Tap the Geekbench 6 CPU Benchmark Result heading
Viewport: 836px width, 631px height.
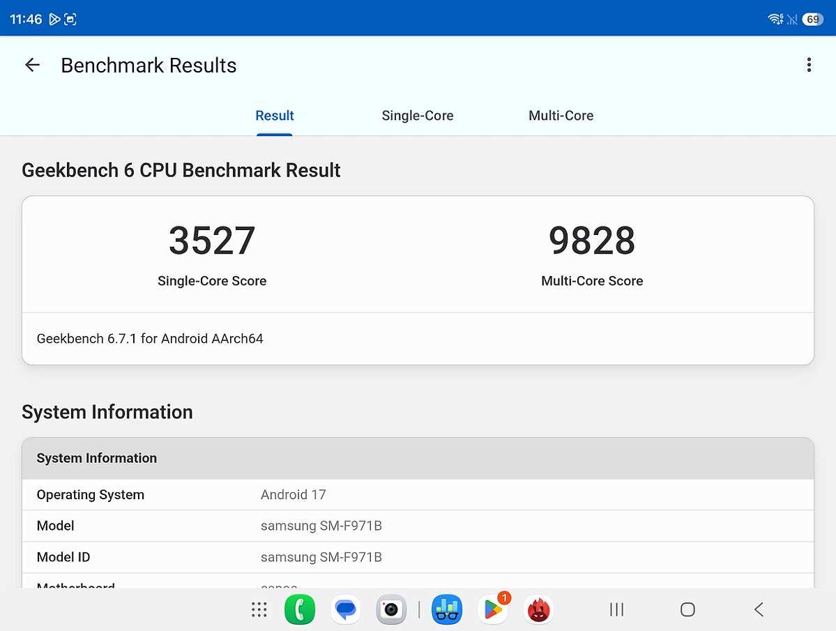click(x=181, y=171)
